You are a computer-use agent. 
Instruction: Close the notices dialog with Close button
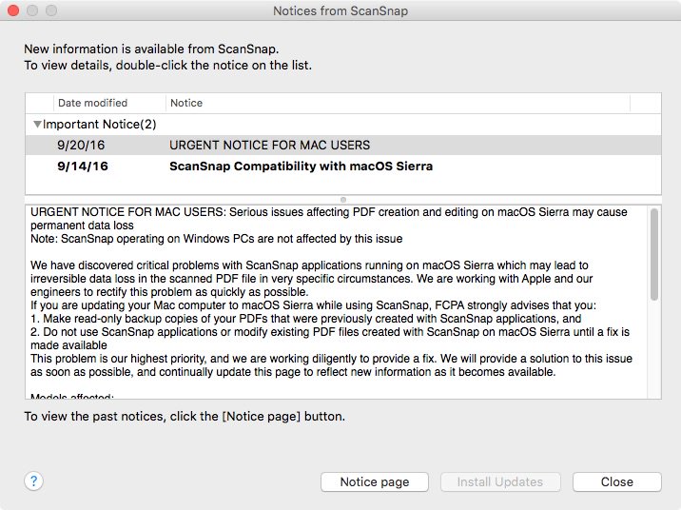click(x=616, y=481)
